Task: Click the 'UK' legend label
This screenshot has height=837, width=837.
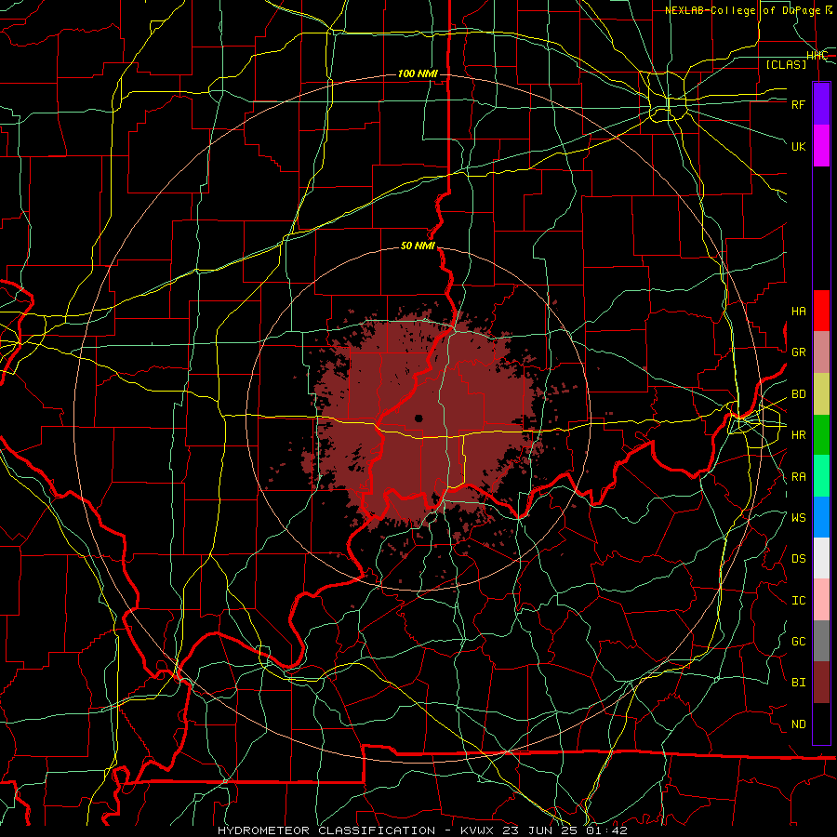Action: click(798, 146)
